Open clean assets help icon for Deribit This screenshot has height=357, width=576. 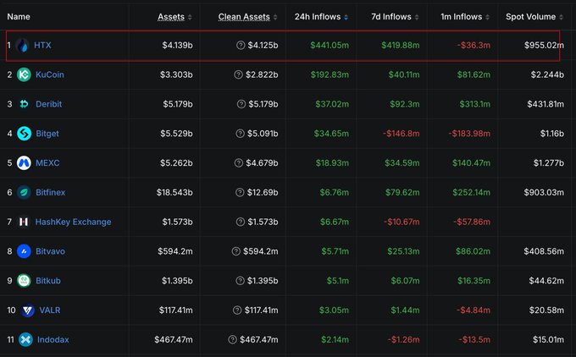241,104
